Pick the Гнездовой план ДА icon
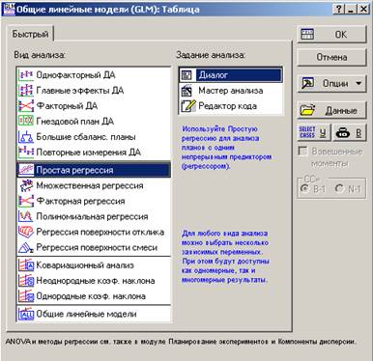The image size is (373, 361). (26, 122)
